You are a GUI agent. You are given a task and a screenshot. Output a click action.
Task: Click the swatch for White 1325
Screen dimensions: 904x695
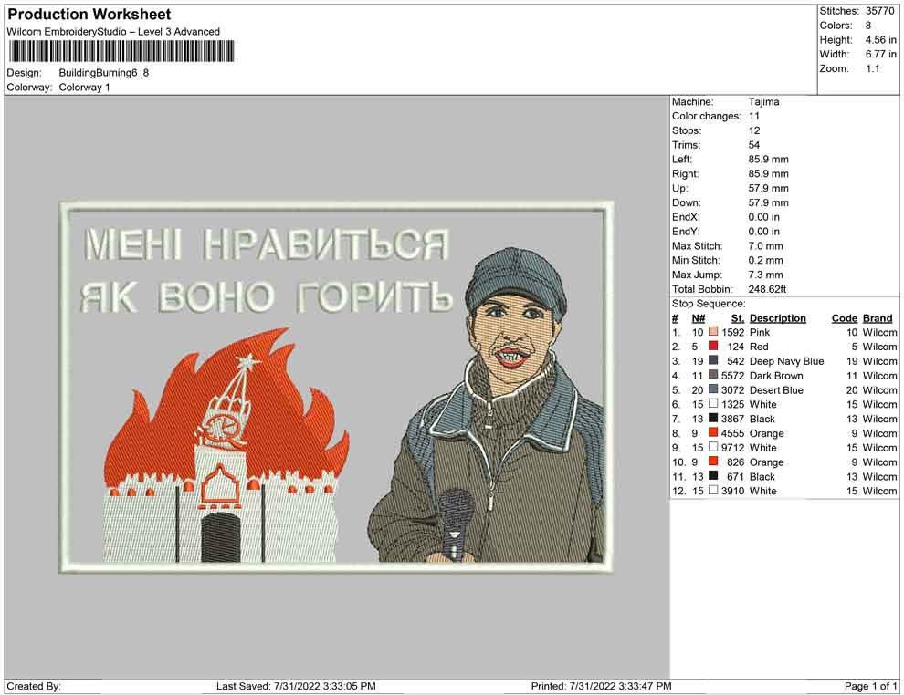coord(713,404)
